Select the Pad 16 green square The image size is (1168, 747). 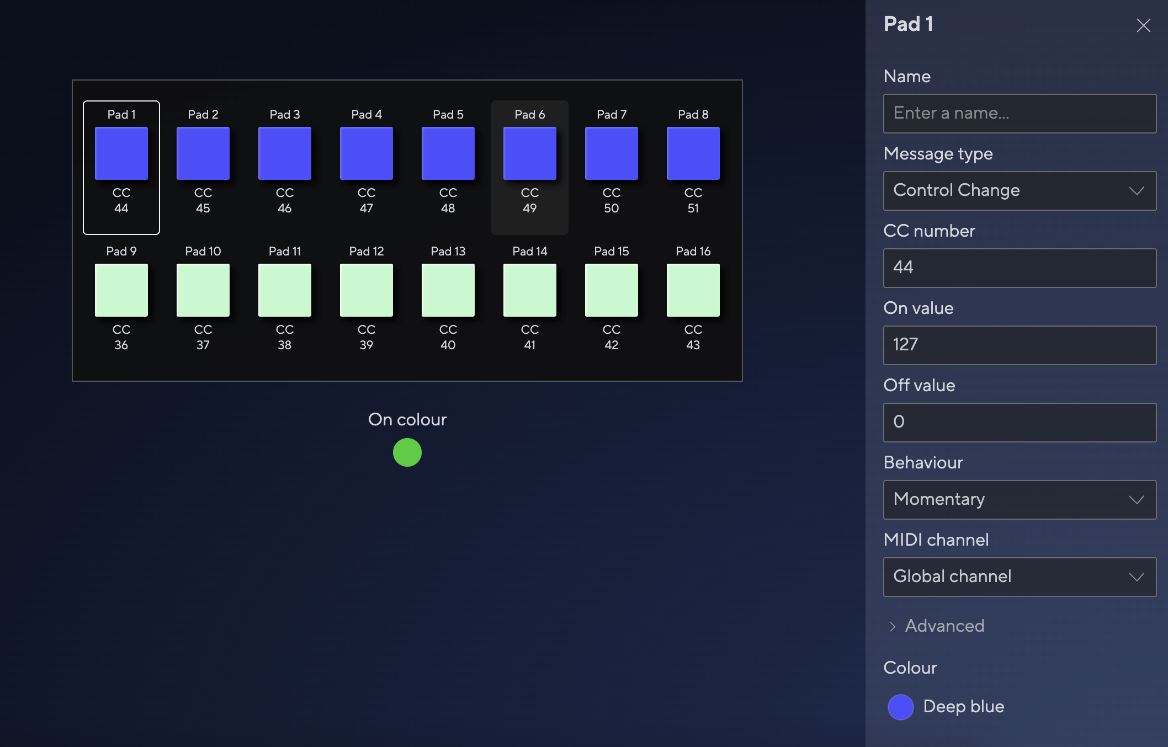pyautogui.click(x=693, y=290)
